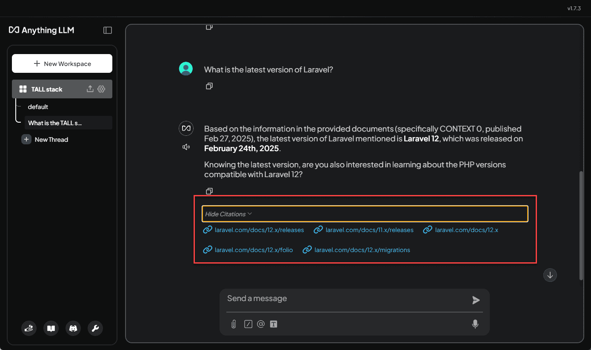Open citation laravel.com/docs/12.x/releases
The width and height of the screenshot is (591, 350).
(254, 230)
